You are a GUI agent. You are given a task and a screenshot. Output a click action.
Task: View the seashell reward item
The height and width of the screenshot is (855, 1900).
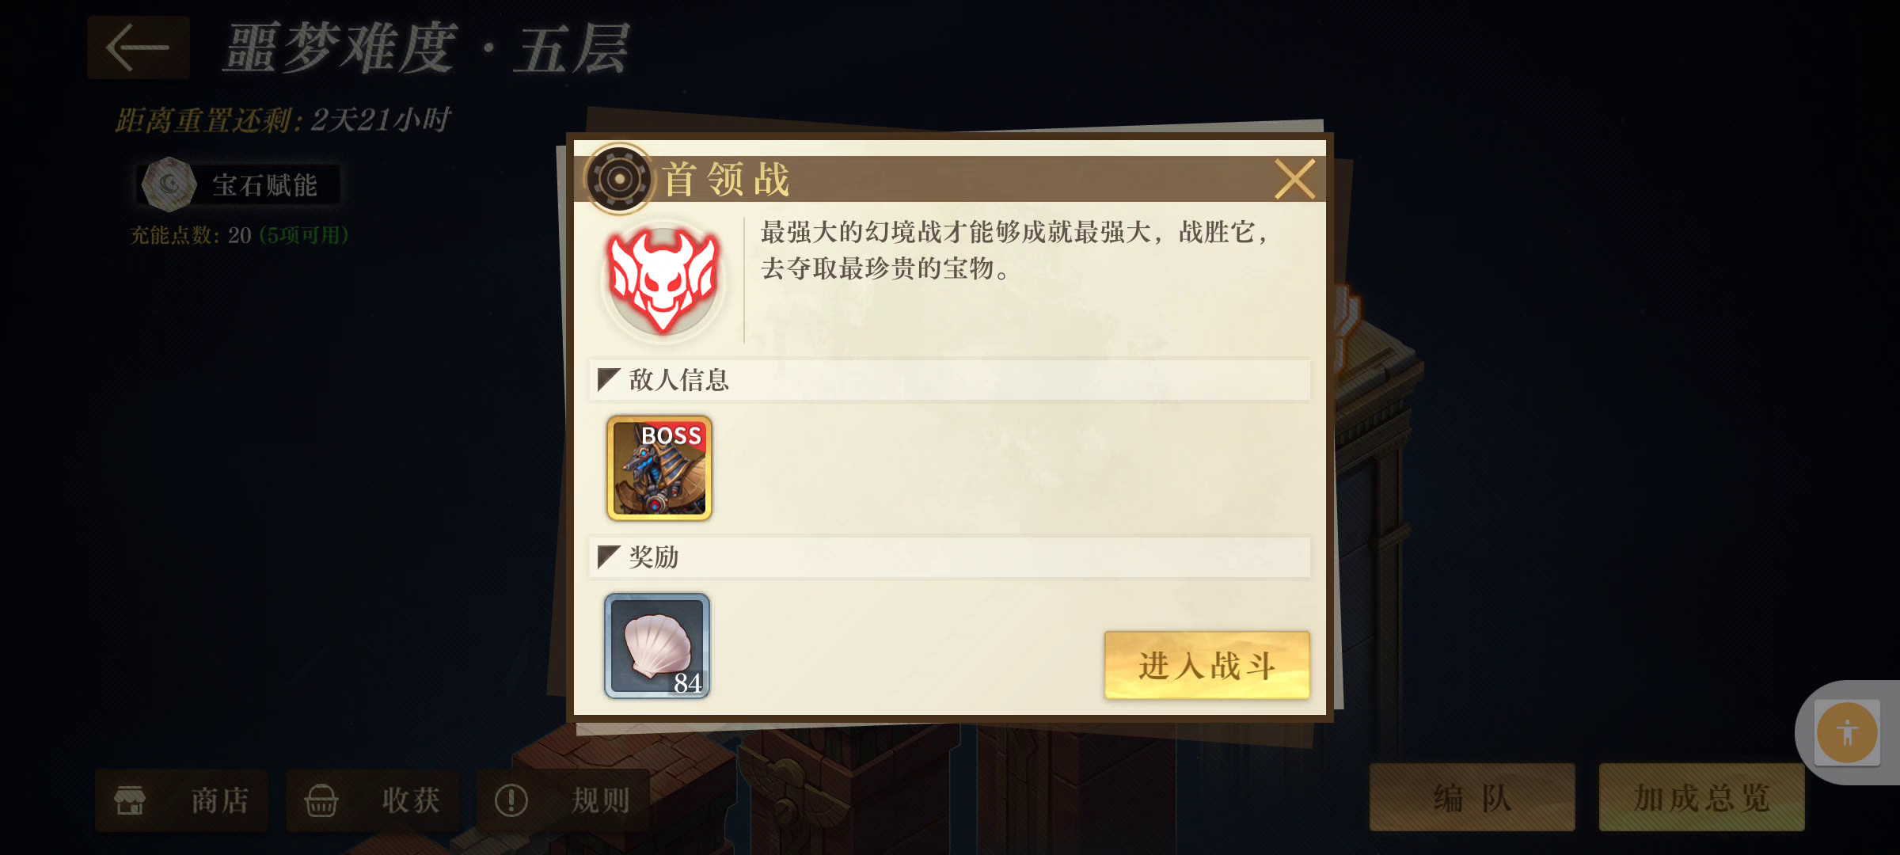[x=657, y=645]
